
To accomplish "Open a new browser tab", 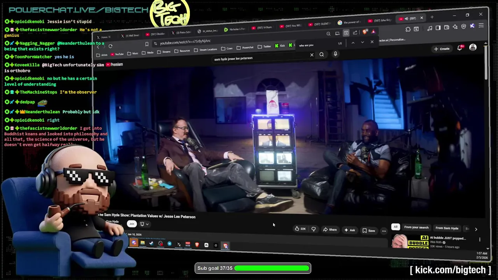I will [x=432, y=17].
